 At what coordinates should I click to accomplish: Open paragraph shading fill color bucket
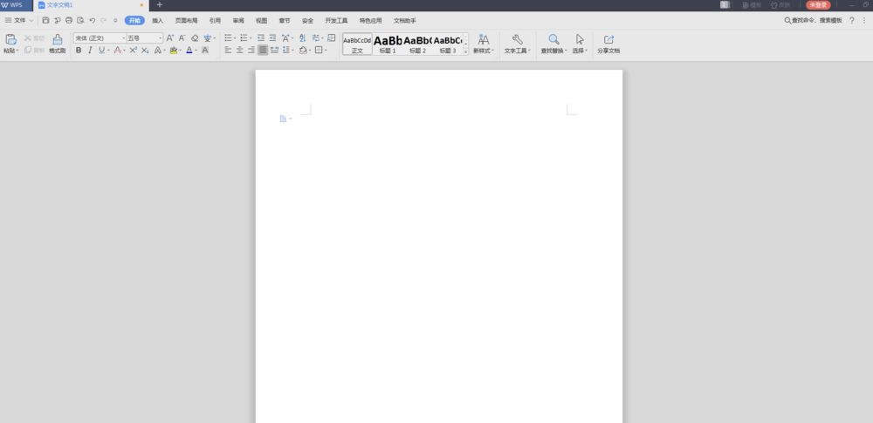304,50
